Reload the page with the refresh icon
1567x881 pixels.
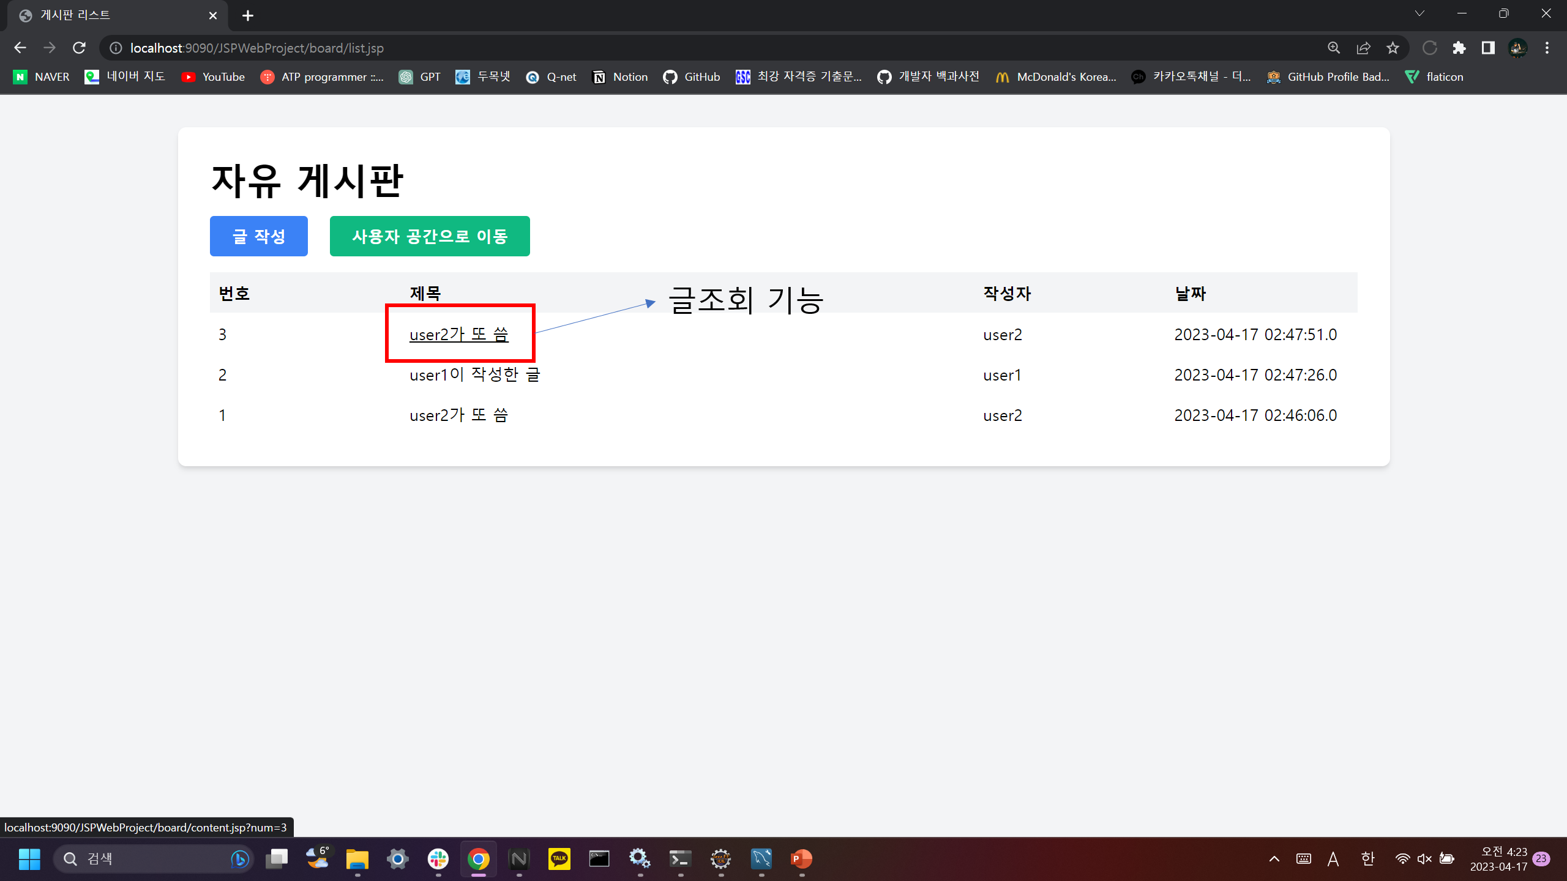pyautogui.click(x=79, y=48)
